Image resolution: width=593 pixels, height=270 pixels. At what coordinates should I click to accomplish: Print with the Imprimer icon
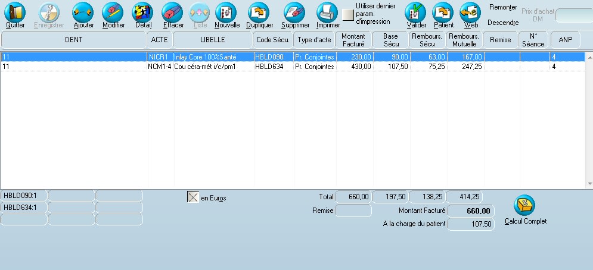(328, 12)
